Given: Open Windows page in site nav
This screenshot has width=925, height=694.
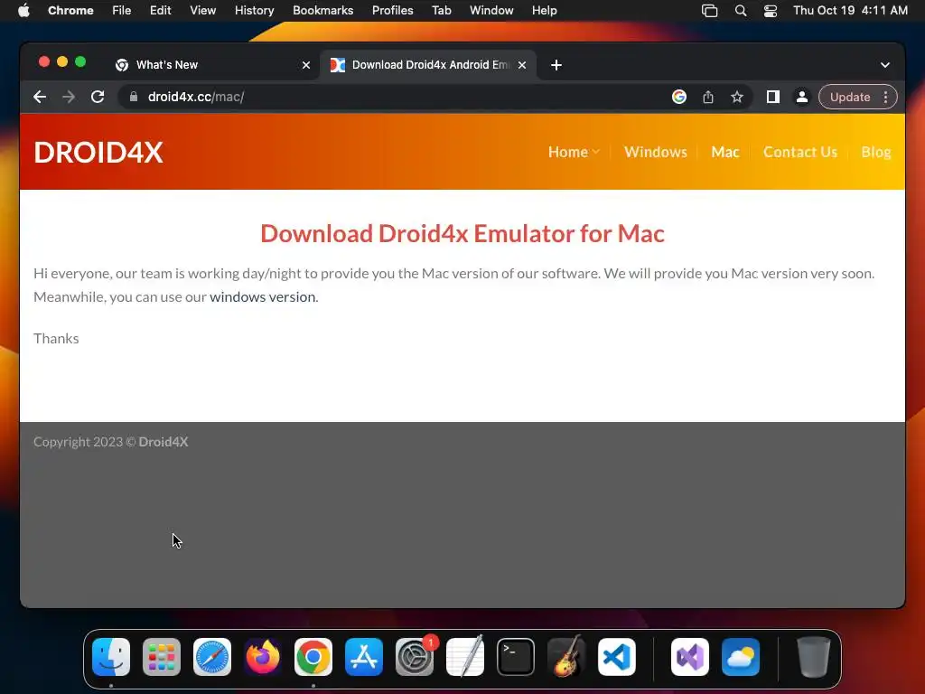Looking at the screenshot, I should (x=656, y=152).
